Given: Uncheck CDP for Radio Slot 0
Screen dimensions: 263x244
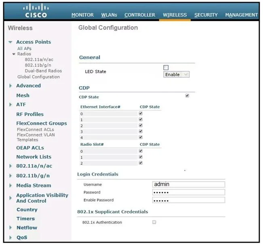Looking at the screenshot, I should tap(141, 151).
